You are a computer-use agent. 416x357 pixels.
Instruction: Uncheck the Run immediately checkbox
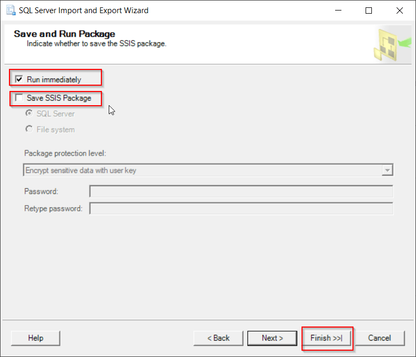19,79
